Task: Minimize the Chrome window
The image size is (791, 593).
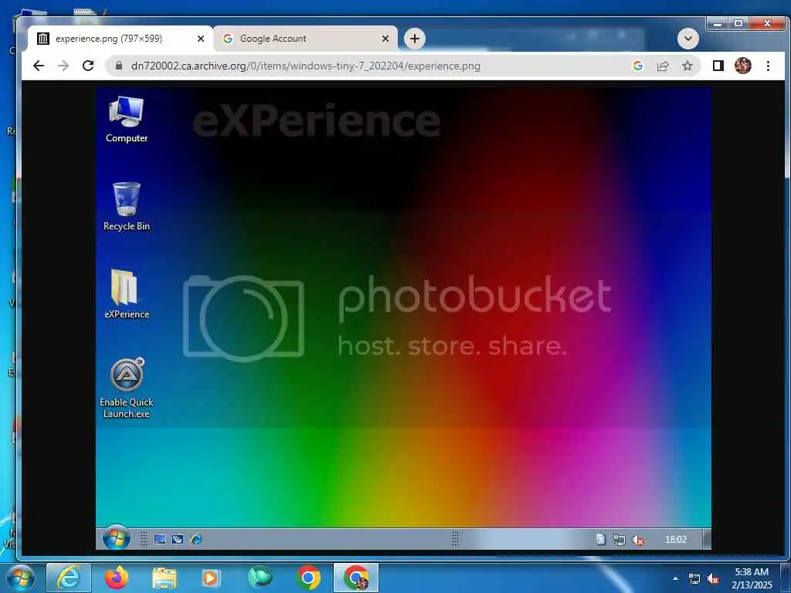Action: 718,23
